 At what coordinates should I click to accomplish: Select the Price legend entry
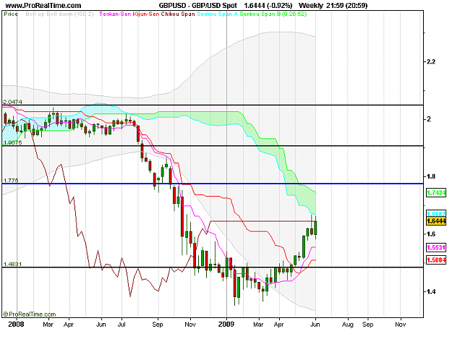11,14
